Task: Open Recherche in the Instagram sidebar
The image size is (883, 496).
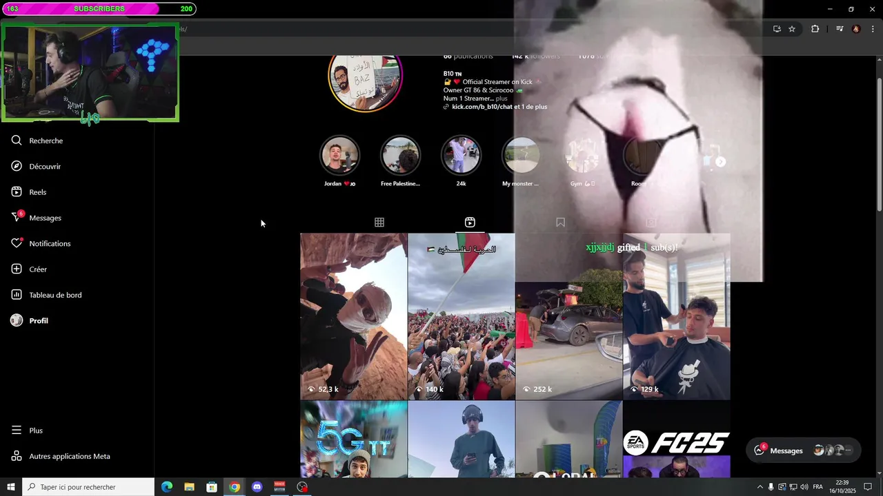Action: pos(37,141)
